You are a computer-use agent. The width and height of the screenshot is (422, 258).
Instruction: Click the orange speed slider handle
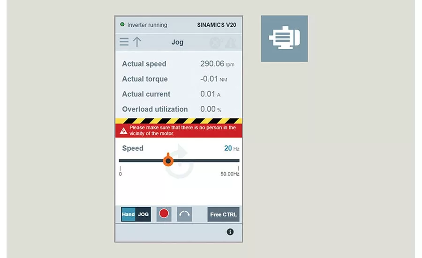[x=168, y=160]
